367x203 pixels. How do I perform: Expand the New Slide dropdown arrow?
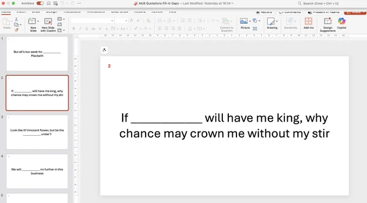[38, 21]
